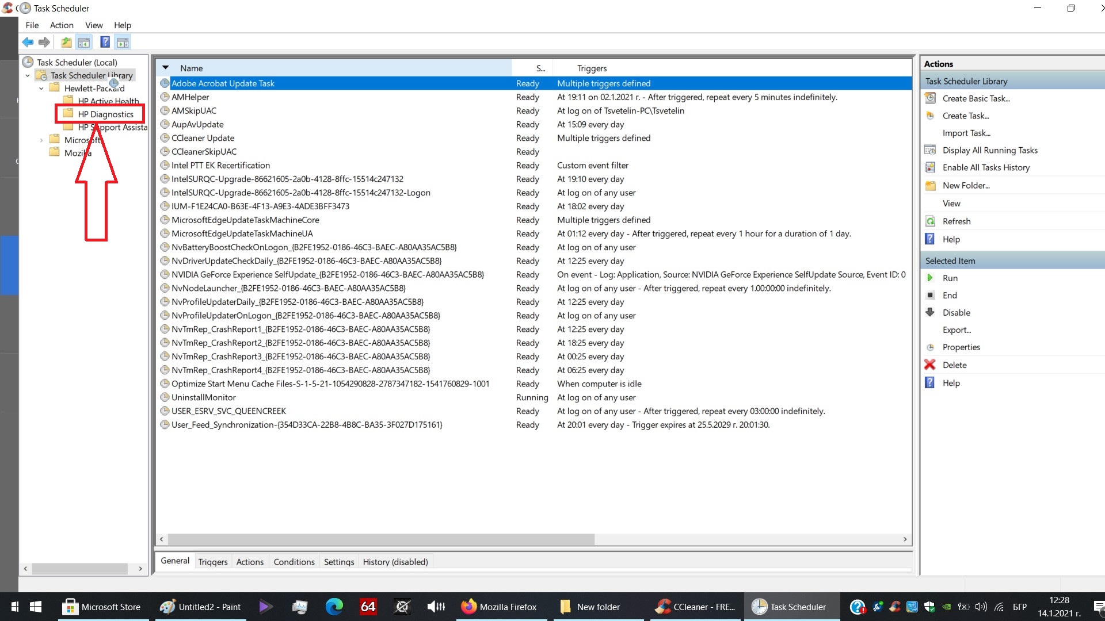Click the tree pane horizontal scrollbar thumb
This screenshot has width=1105, height=621.
(x=79, y=569)
